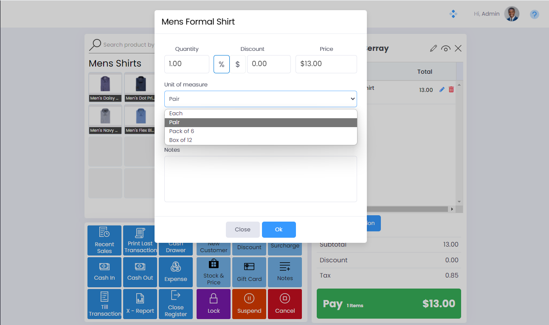Suspend the current sale
The height and width of the screenshot is (325, 549).
pos(249,304)
